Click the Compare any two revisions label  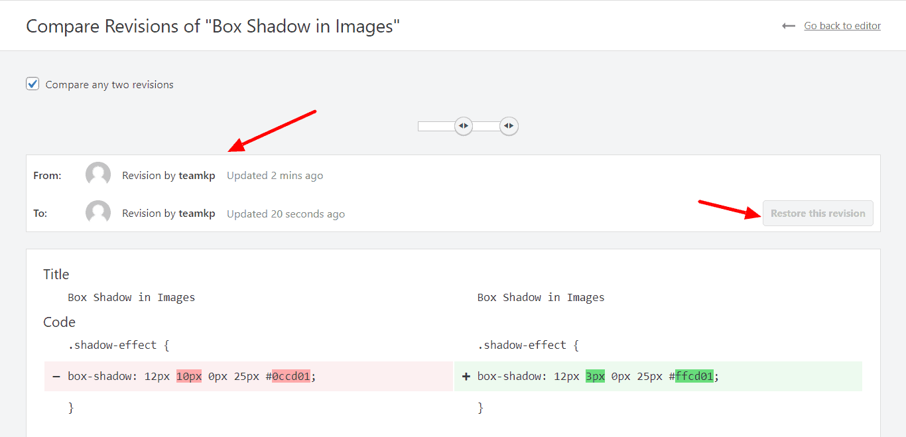click(109, 85)
